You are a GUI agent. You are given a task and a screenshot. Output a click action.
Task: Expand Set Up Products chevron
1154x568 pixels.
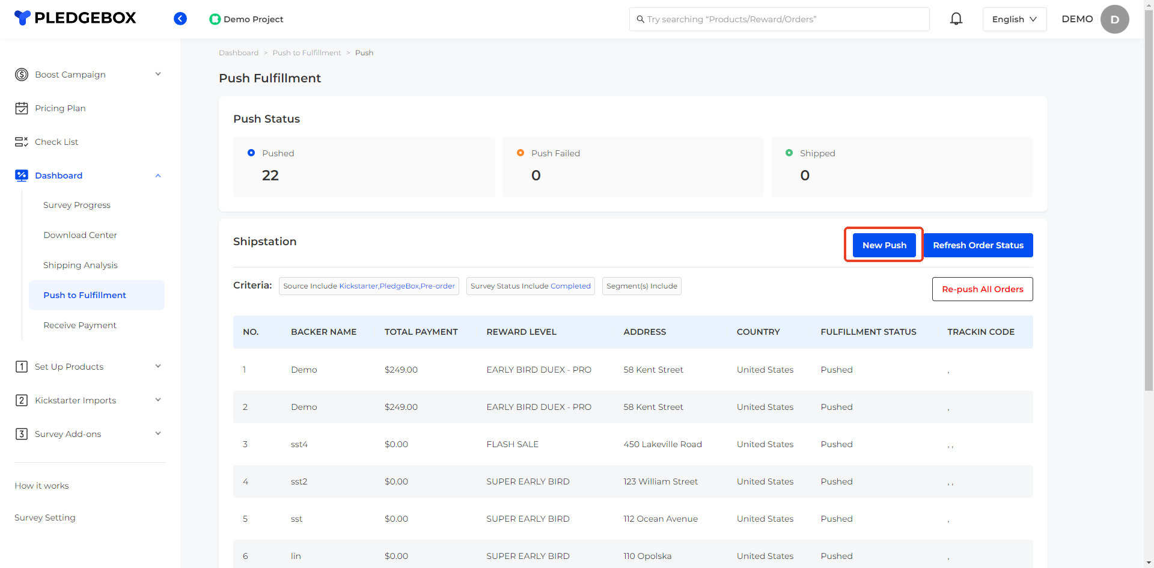click(x=158, y=367)
